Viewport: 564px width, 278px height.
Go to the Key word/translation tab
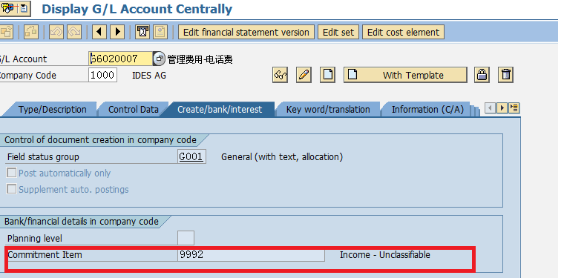point(328,110)
